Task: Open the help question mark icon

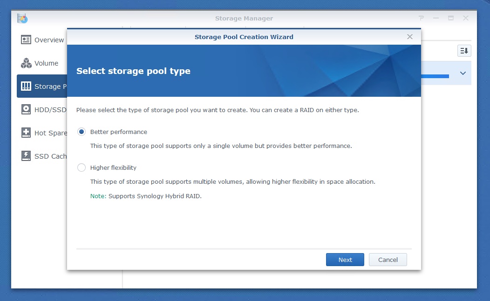Action: pos(421,18)
